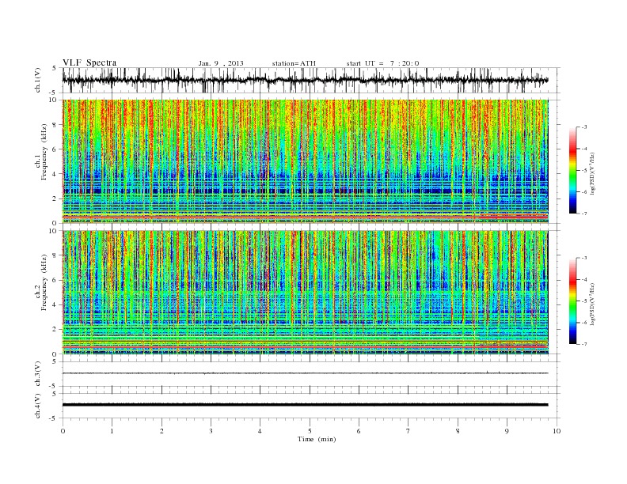The image size is (627, 484).
Task: Click the "station=ATH" header label
Action: pos(294,63)
